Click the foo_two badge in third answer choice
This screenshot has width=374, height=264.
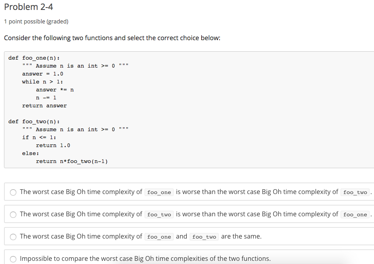pyautogui.click(x=204, y=237)
